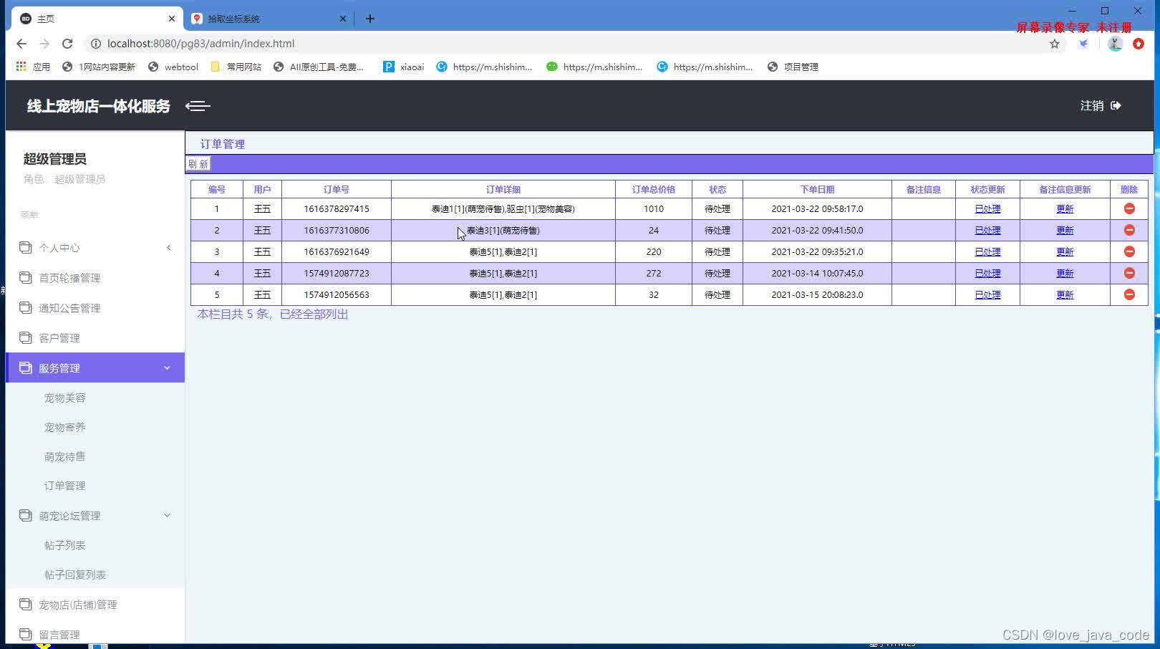This screenshot has width=1160, height=649.
Task: Delete order 1616376921649 with red icon
Action: pyautogui.click(x=1129, y=251)
